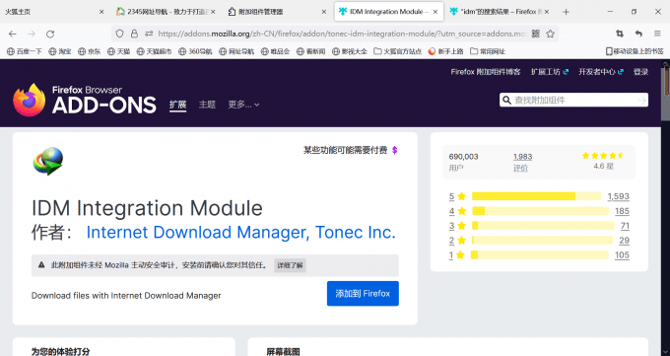The image size is (670, 356).
Task: Open the 百度一下 bookmark
Action: [x=25, y=51]
